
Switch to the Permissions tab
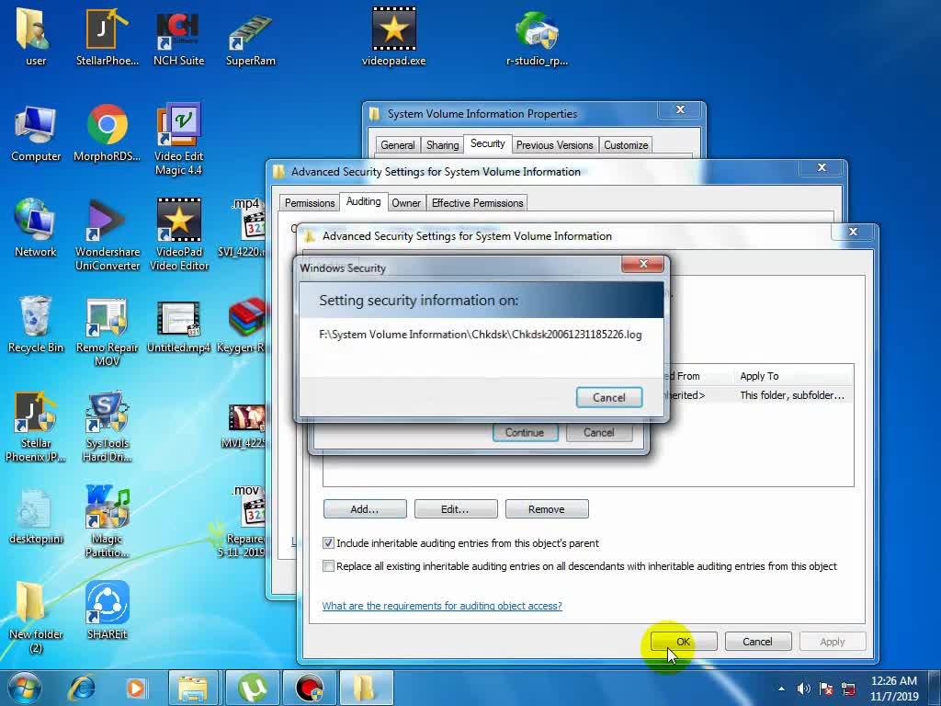(310, 203)
